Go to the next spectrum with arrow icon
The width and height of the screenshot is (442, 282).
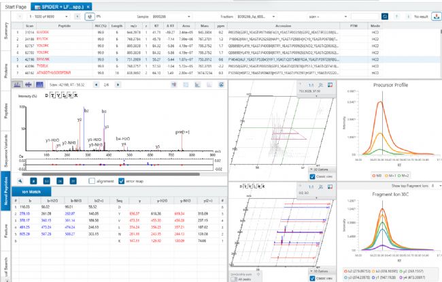118,84
